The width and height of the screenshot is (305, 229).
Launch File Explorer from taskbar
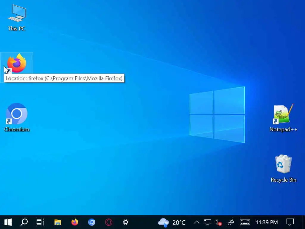58,222
